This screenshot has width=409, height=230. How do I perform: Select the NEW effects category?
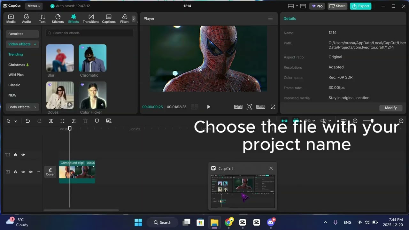[12, 95]
